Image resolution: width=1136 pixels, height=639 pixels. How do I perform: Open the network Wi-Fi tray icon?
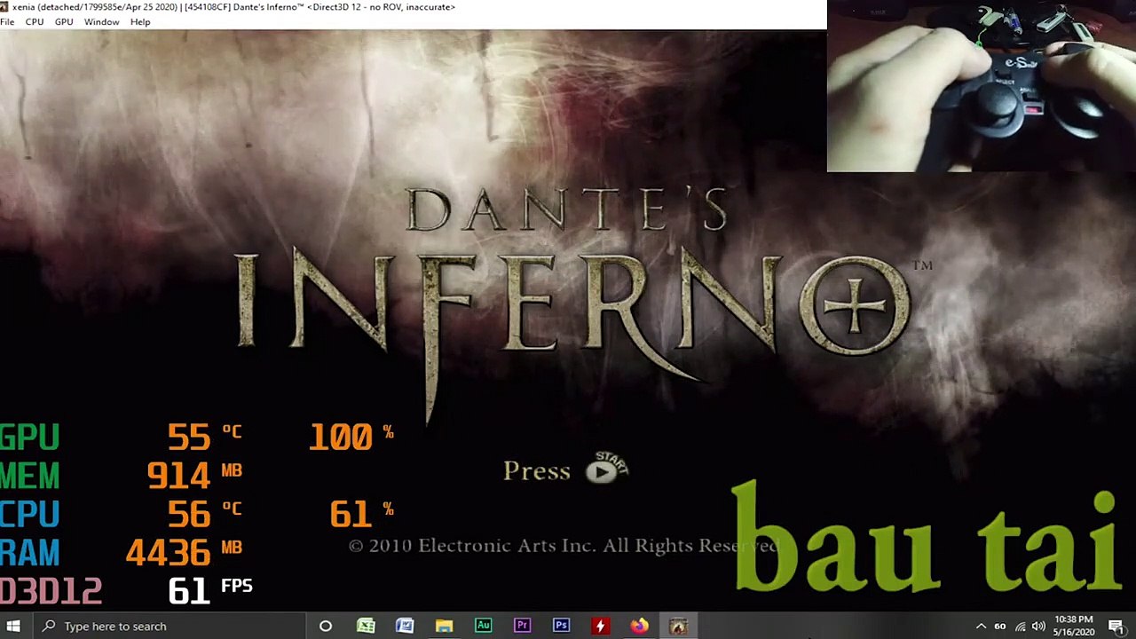pos(1020,627)
